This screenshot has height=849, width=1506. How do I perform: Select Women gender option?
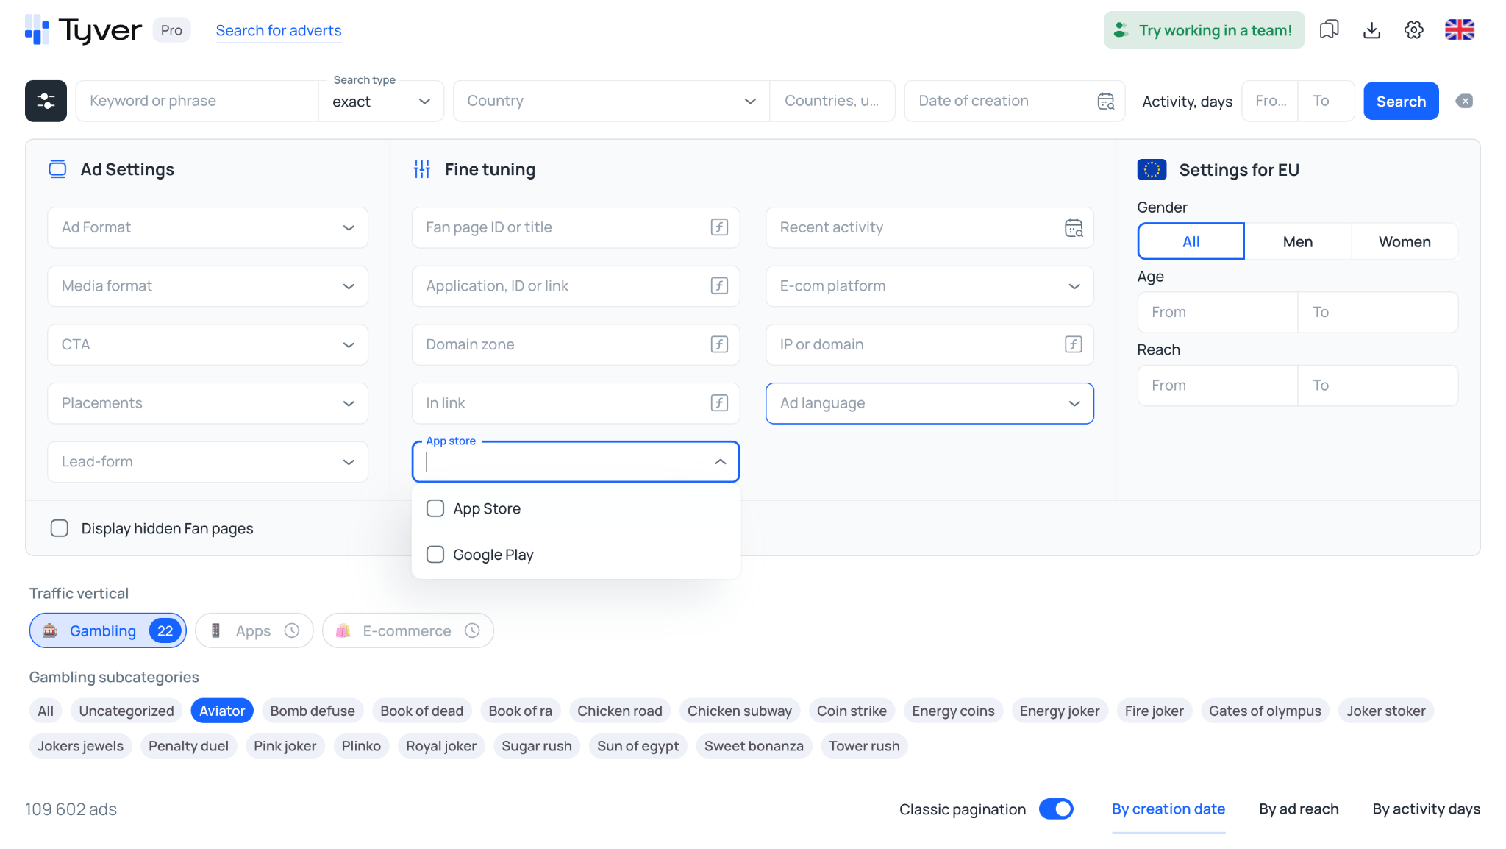1405,241
